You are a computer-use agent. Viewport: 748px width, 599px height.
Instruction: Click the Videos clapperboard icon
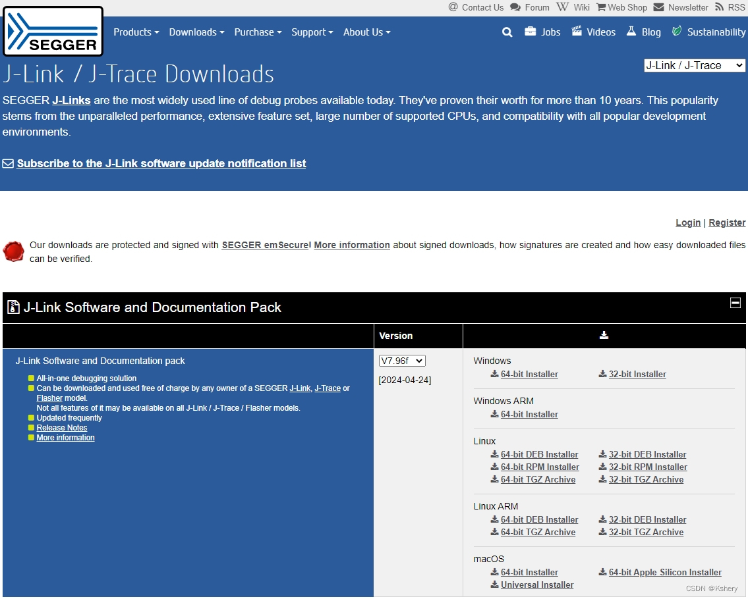coord(577,32)
